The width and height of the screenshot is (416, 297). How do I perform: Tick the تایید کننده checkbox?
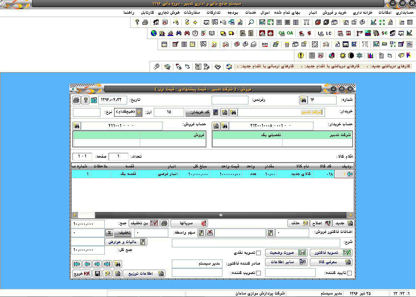tap(350, 273)
